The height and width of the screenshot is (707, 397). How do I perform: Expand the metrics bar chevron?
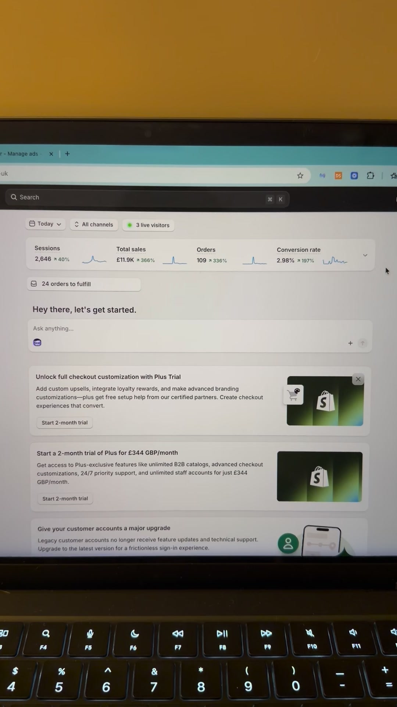click(x=365, y=255)
